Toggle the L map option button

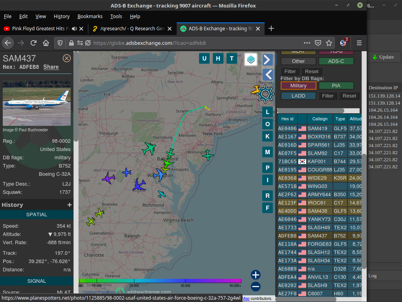267,112
